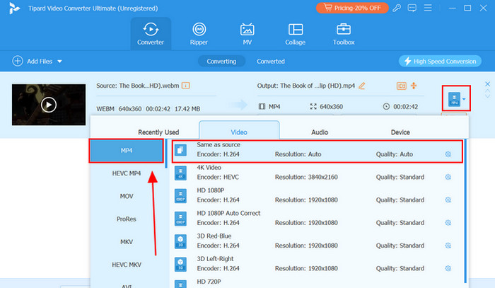The height and width of the screenshot is (288, 495).
Task: Choose HEVC MKV in the format list
Action: click(x=127, y=265)
